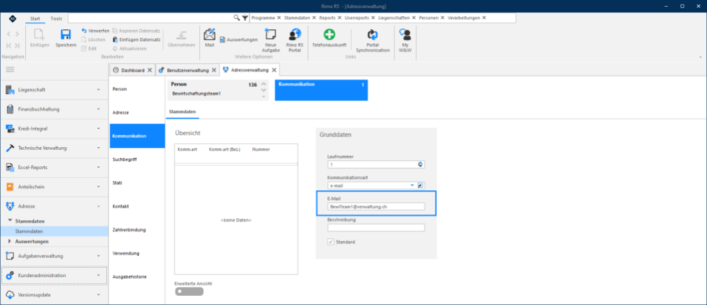Screen dimensions: 707x305
Task: Expand the Auswertungen tree node
Action: [x=10, y=241]
